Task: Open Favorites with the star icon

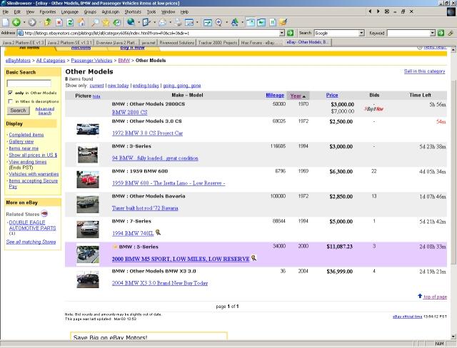Action: tap(106, 22)
